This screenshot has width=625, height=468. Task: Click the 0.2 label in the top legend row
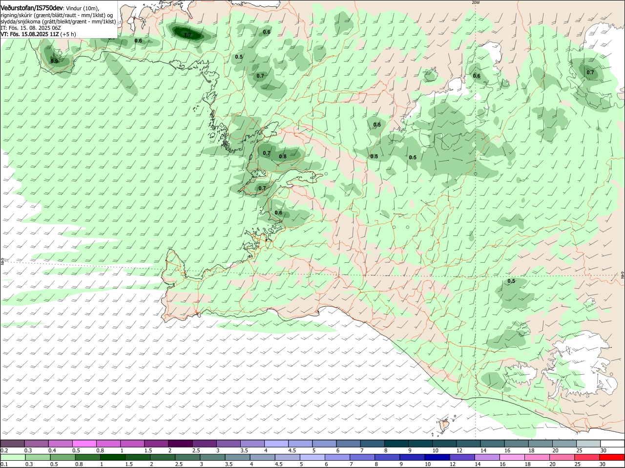coord(4,450)
